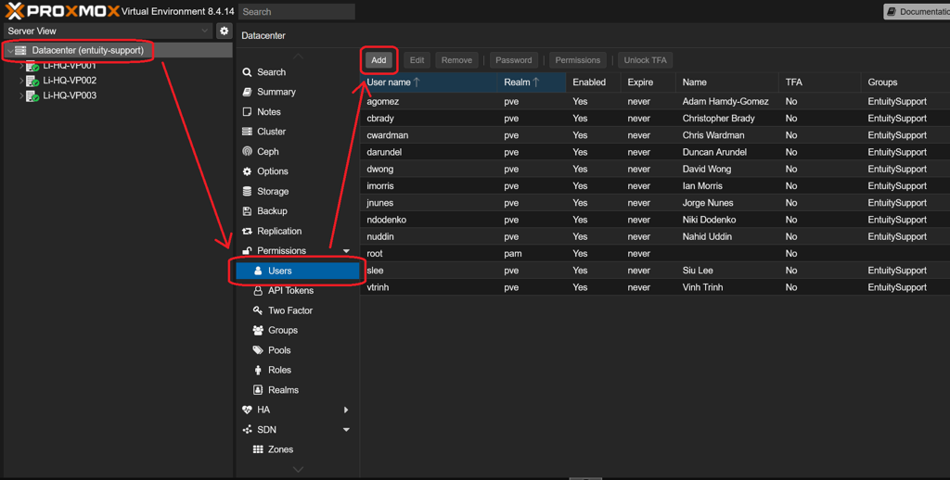Image resolution: width=950 pixels, height=480 pixels.
Task: Click the Documentation book icon
Action: (x=892, y=11)
